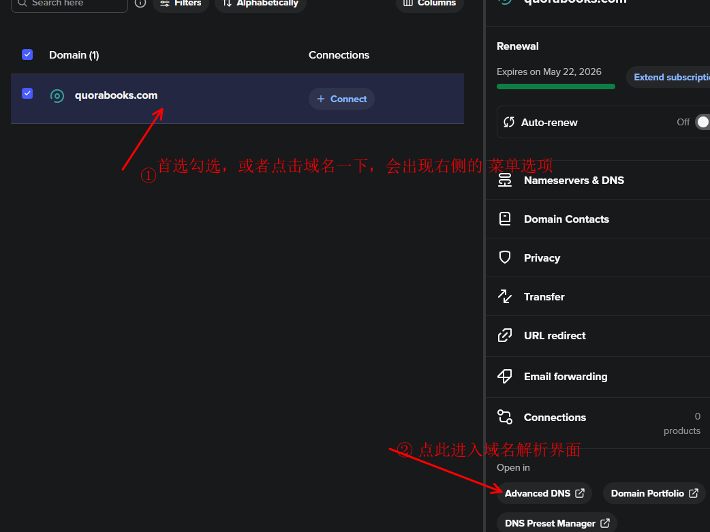Open quorabooks.com domain name

pyautogui.click(x=116, y=95)
